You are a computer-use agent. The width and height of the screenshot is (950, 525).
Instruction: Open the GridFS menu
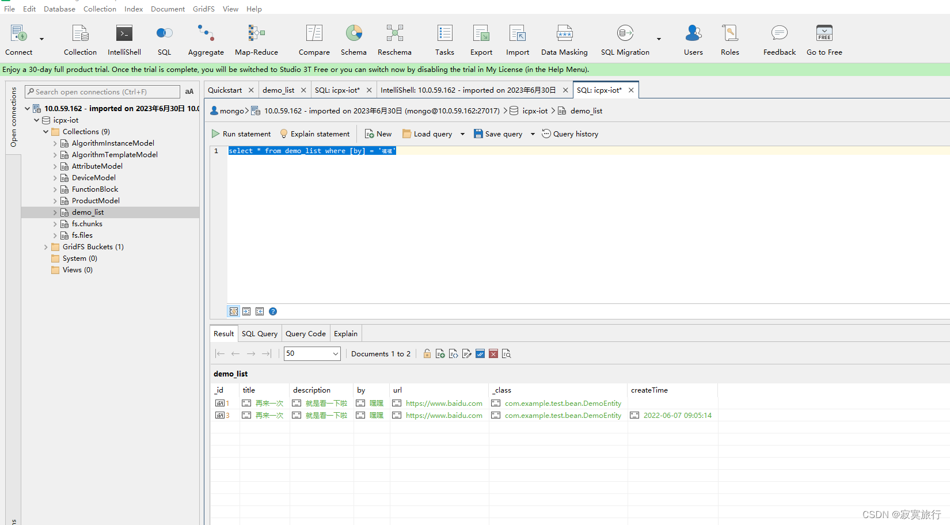[x=204, y=9]
